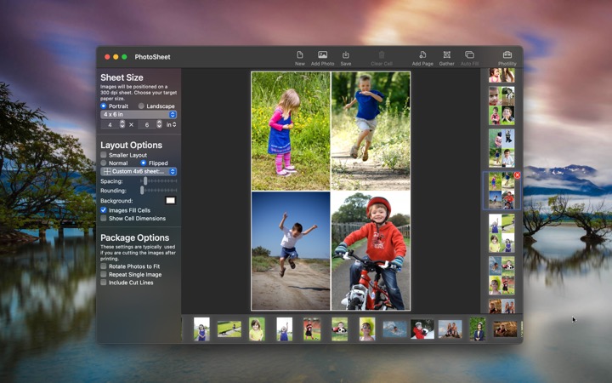612x383 pixels.
Task: Open the Background color swatch
Action: tap(171, 201)
